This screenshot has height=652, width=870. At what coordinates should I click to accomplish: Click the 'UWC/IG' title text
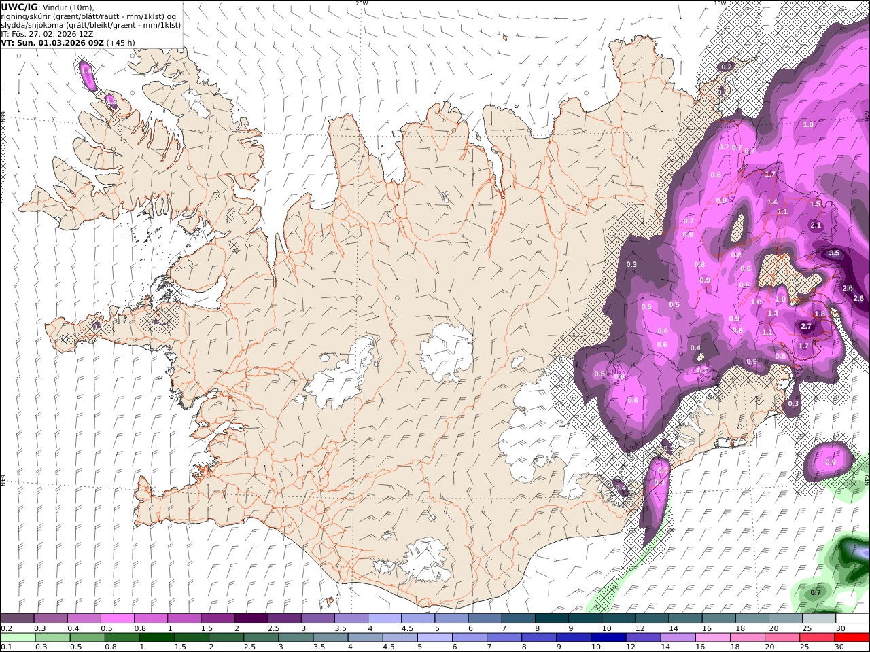tap(20, 7)
